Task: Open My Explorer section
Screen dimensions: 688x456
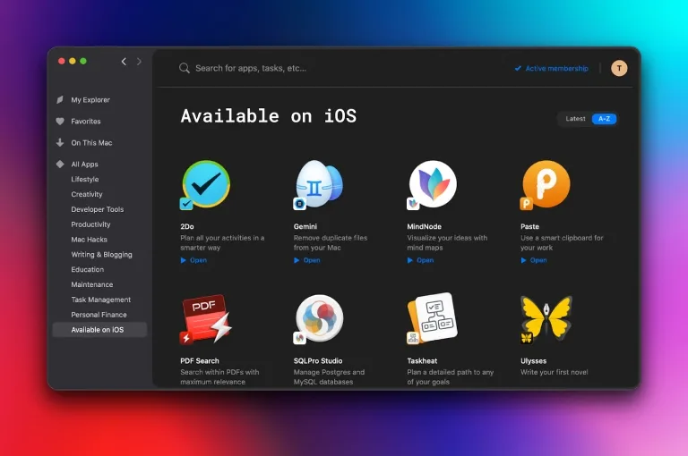Action: click(x=90, y=100)
